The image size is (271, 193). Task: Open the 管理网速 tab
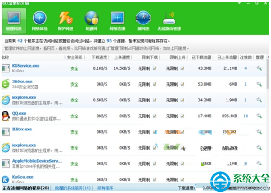point(14,20)
